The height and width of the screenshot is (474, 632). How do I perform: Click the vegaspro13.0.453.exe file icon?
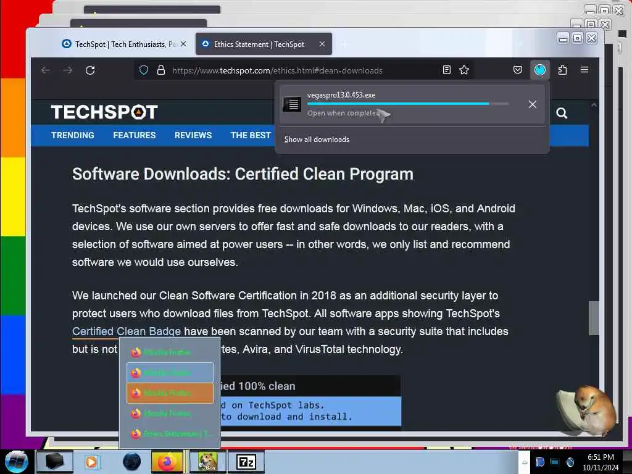[x=292, y=104]
